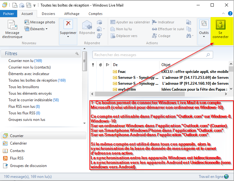Click the sync quick access toolbar icon
234x181 pixels.
tap(29, 5)
